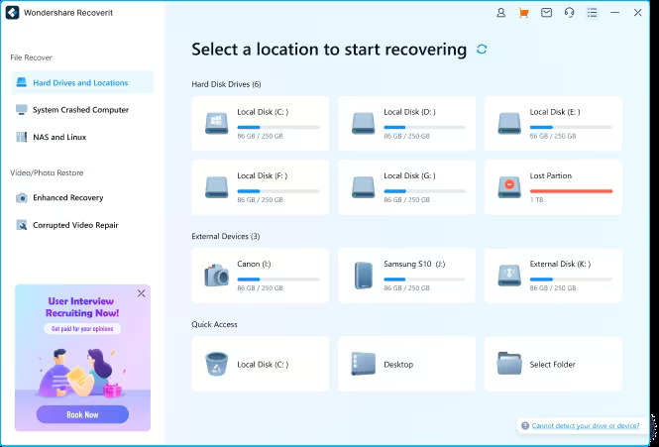Click the Samsung S10 phone icon

(x=363, y=276)
